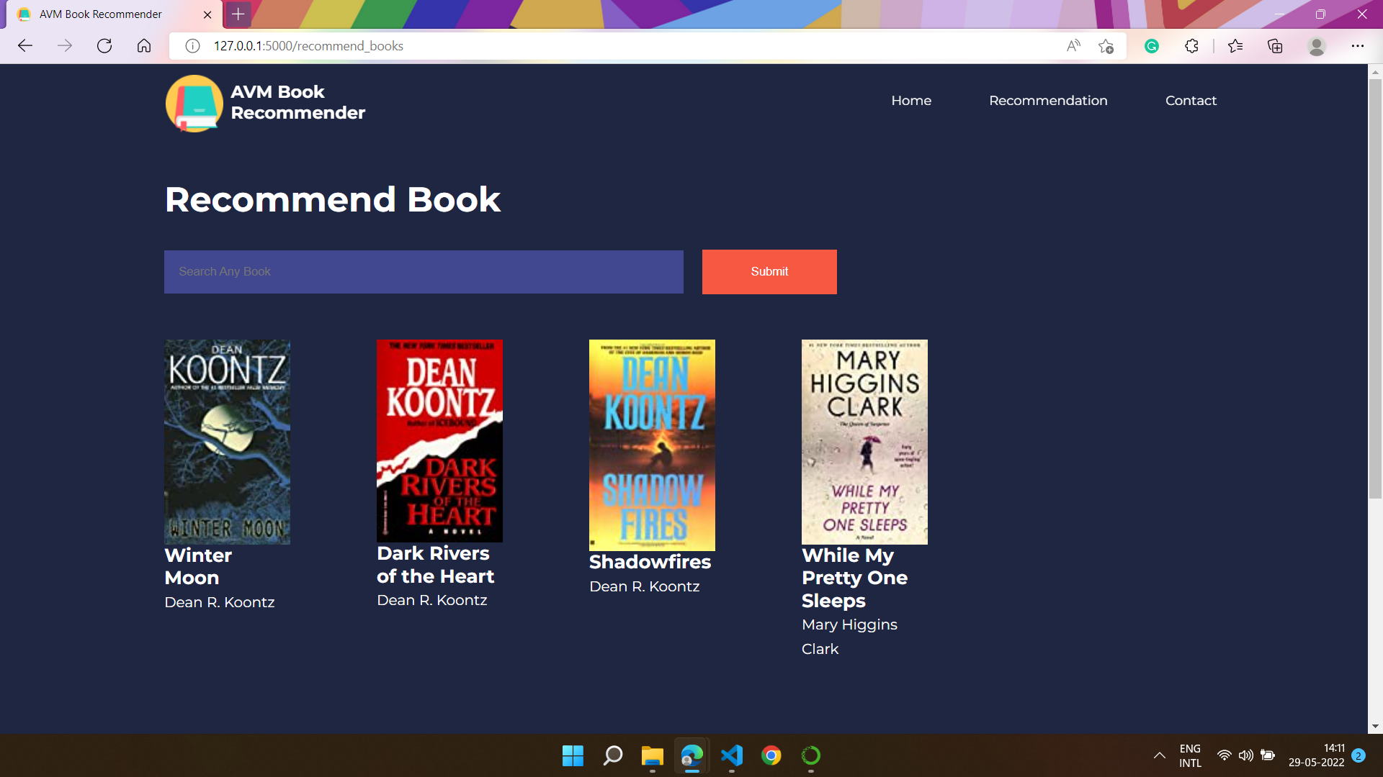The height and width of the screenshot is (777, 1383).
Task: Open browser Settings and more menu
Action: click(x=1357, y=46)
